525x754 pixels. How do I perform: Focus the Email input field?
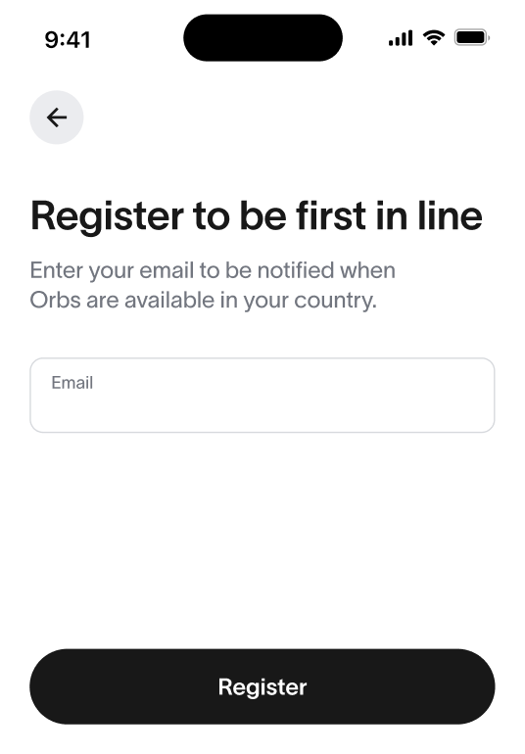[262, 396]
